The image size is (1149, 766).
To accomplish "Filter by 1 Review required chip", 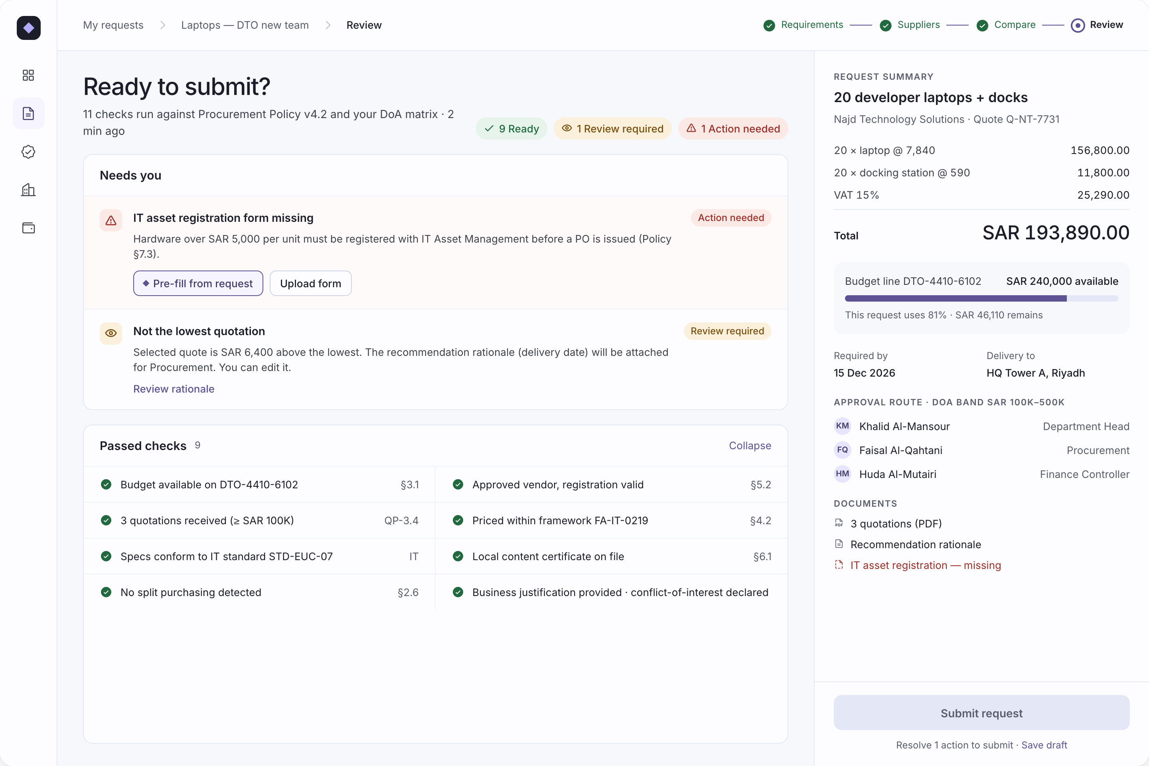I will pyautogui.click(x=613, y=128).
